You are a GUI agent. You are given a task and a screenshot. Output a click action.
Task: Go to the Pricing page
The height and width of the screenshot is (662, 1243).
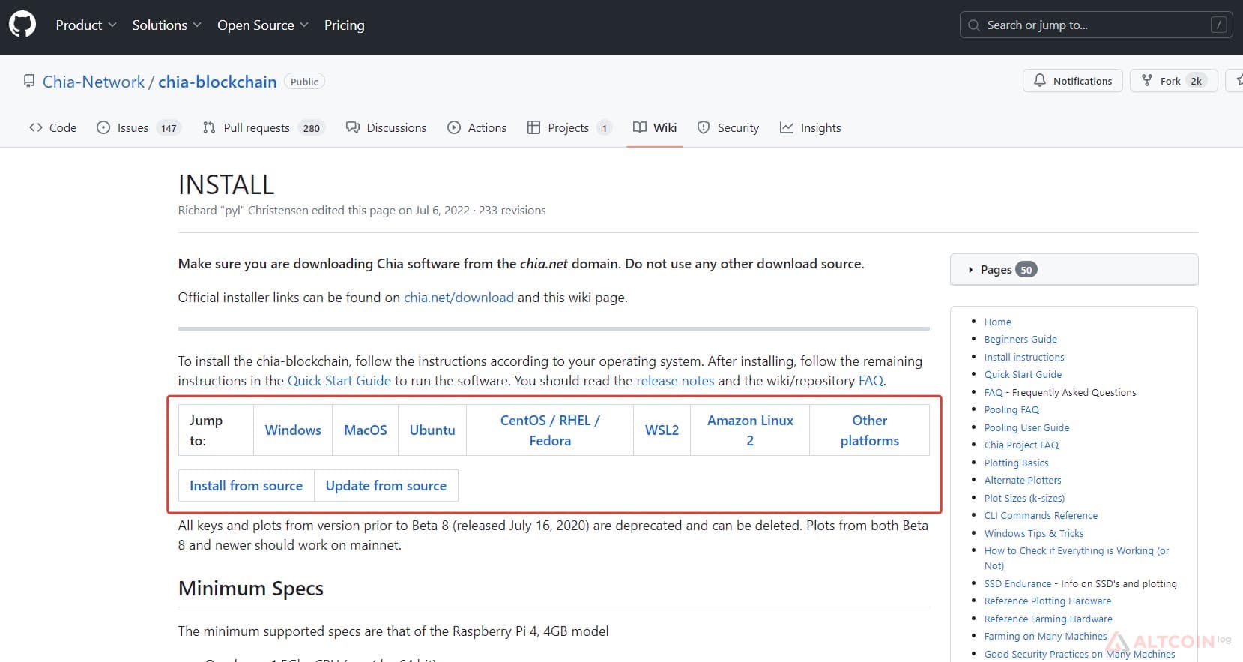pos(345,25)
